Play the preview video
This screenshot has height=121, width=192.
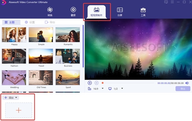click(x=90, y=83)
